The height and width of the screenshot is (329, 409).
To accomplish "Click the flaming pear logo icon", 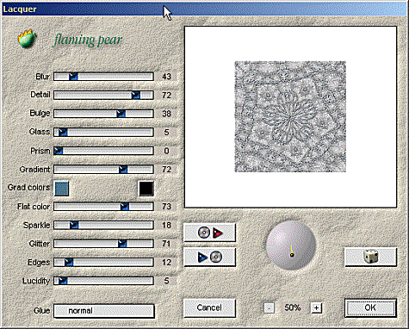I will (27, 39).
